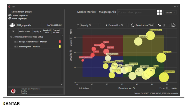
Task: Uncheck Läskedrycker - Märken checkbox
Action: point(17,47)
